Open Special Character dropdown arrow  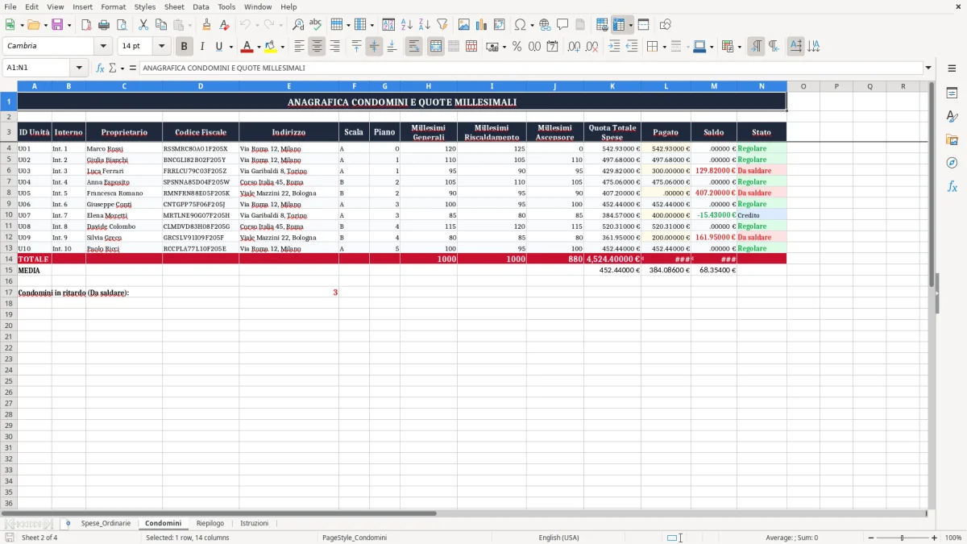pos(532,25)
